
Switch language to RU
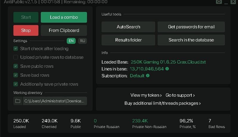pyautogui.click(x=82, y=41)
